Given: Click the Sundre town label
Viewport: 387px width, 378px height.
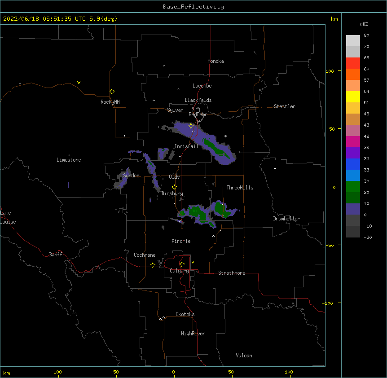Looking at the screenshot, I should (x=131, y=176).
